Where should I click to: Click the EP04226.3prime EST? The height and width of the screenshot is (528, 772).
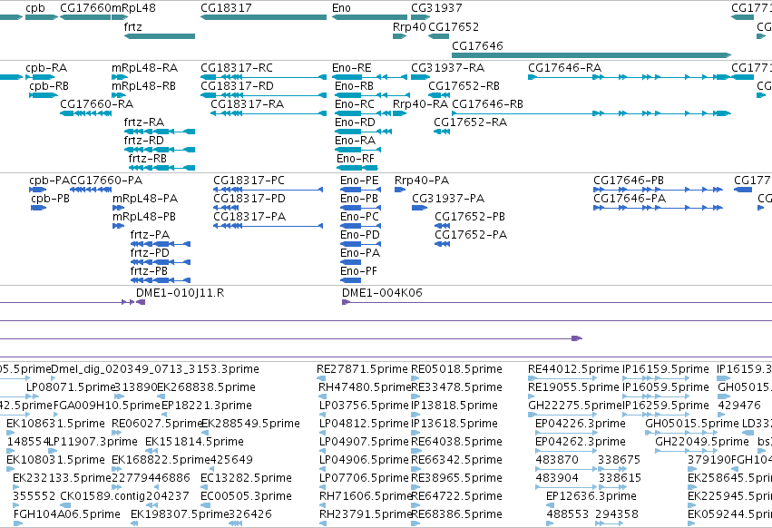[566, 433]
